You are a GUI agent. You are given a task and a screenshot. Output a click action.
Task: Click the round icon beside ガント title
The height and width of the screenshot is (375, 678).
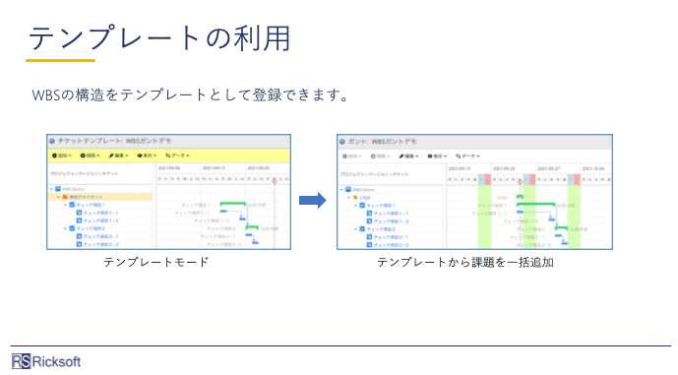(x=342, y=142)
